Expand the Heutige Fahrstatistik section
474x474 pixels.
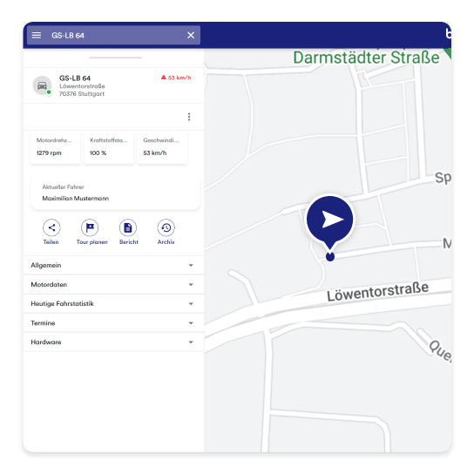[113, 303]
